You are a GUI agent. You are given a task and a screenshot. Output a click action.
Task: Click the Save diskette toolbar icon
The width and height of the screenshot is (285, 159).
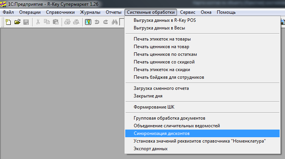(x=26, y=22)
